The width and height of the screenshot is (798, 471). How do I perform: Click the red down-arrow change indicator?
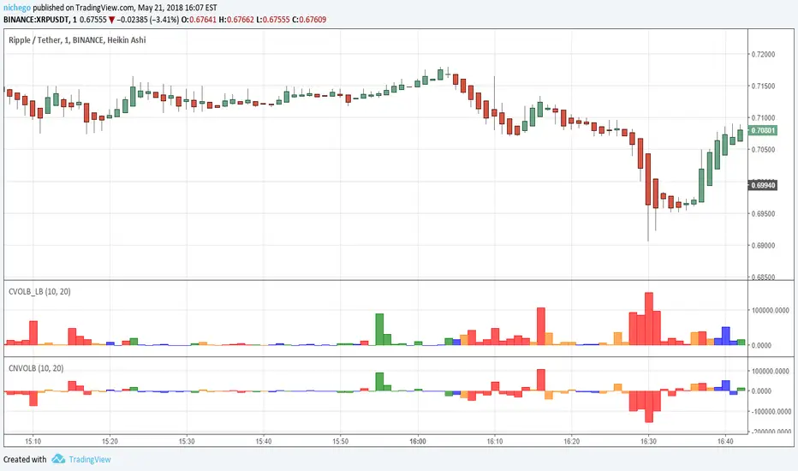[x=111, y=21]
